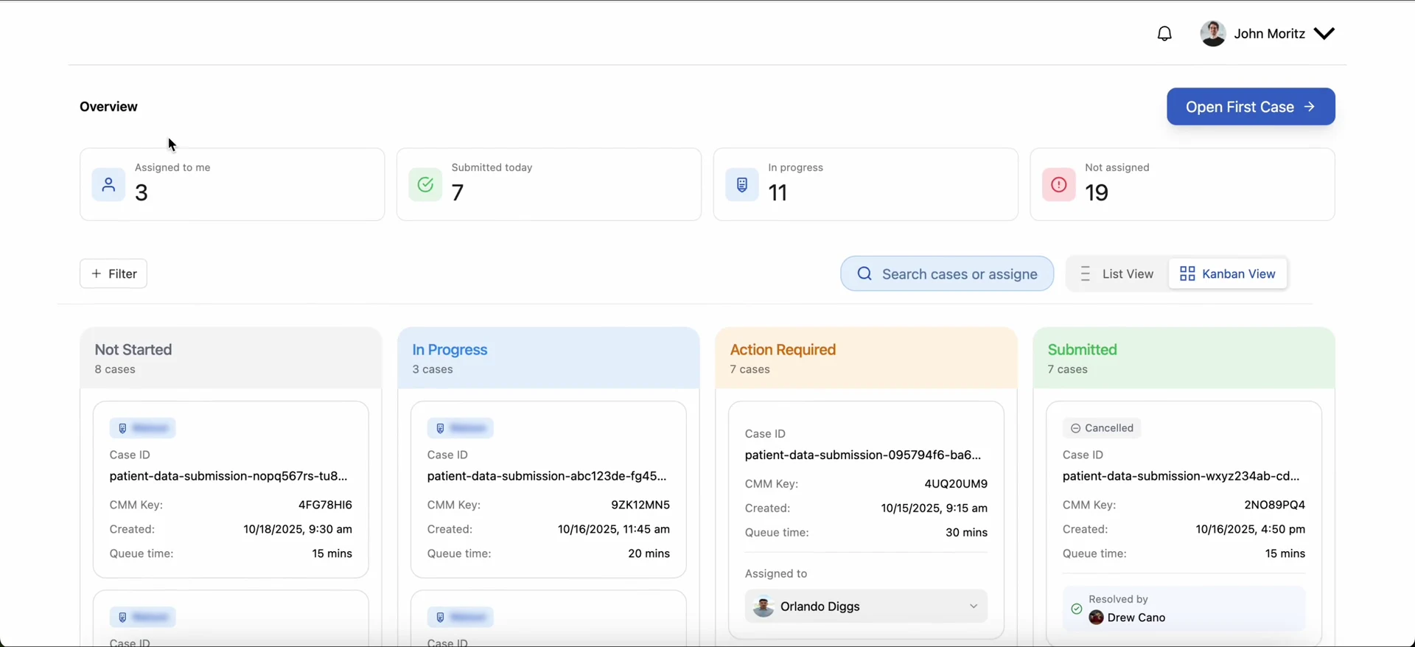1415x647 pixels.
Task: Open the Submitted today card
Action: coord(549,184)
